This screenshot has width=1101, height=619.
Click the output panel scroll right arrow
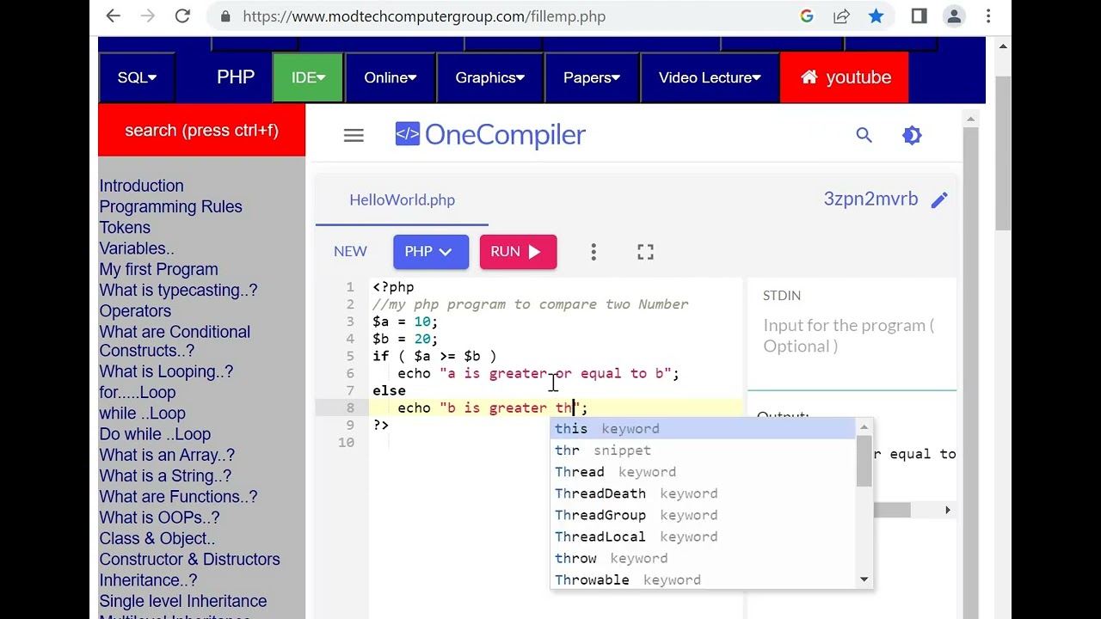[948, 510]
